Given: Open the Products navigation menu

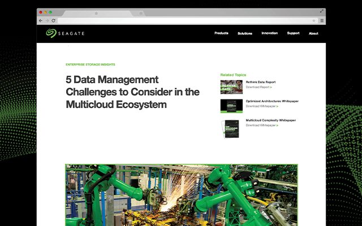Looking at the screenshot, I should pos(221,33).
